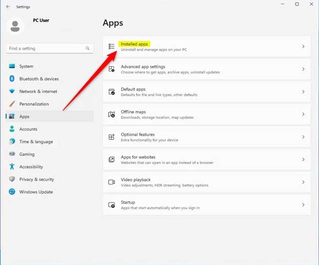319x265 pixels.
Task: Click the search magnifier icon
Action: click(x=88, y=49)
